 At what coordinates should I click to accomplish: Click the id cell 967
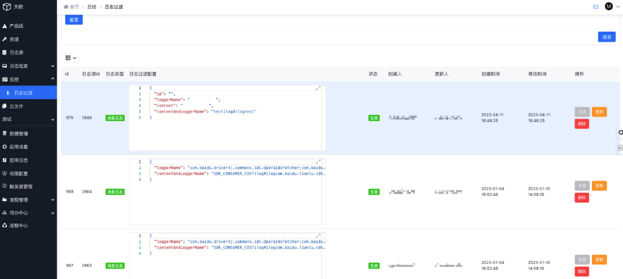69,266
